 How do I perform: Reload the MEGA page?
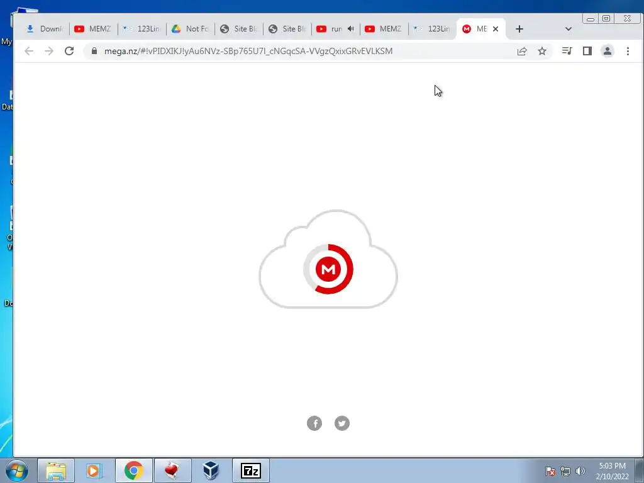[x=69, y=51]
